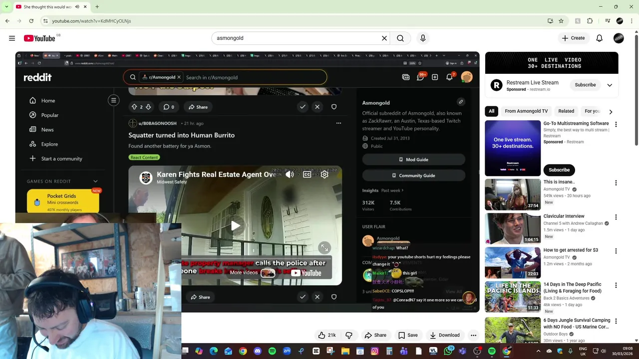Open options for 'How to get arrested for $3'

tap(616, 251)
